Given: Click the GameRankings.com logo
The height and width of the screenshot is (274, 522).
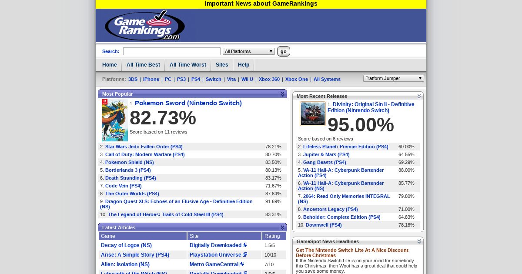Looking at the screenshot, I should tap(145, 26).
